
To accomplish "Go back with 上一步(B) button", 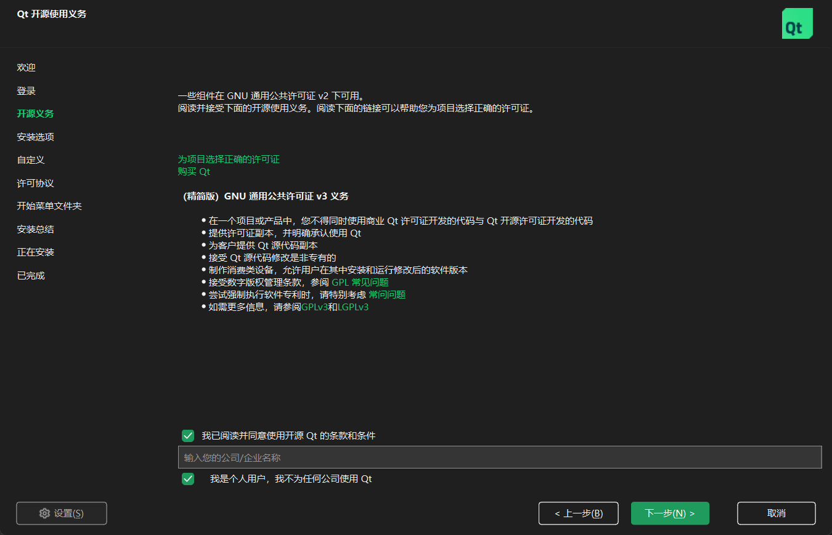I will pos(578,513).
